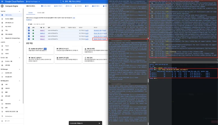The width and height of the screenshot is (218, 125).
Task: Click the Compute Engine product logo
Action: 2,6
